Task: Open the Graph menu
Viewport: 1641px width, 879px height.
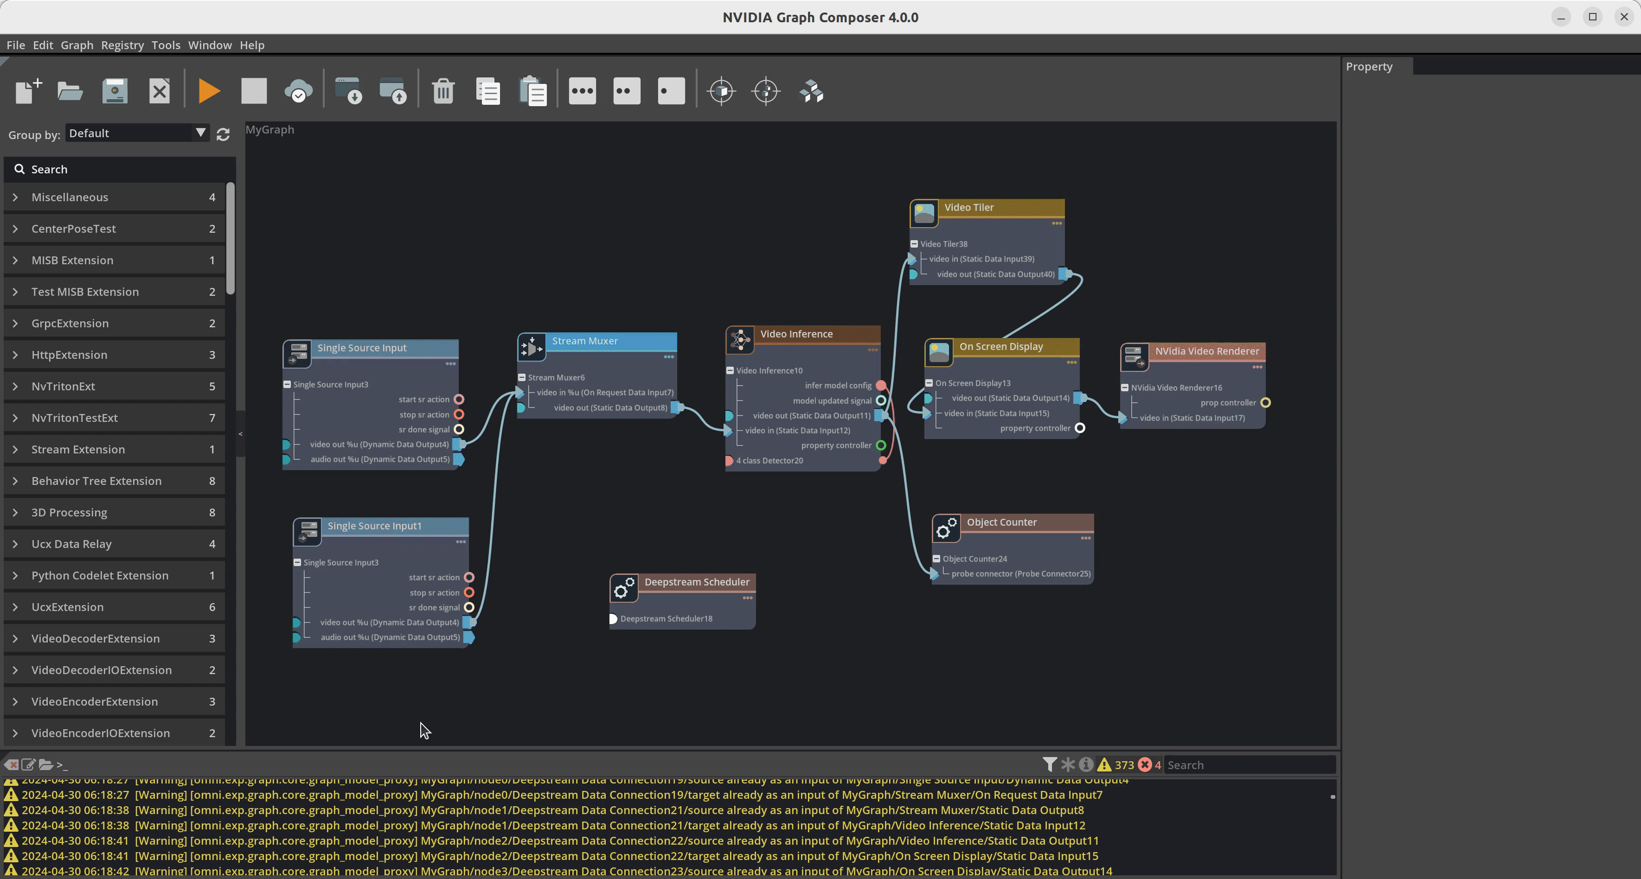Action: pyautogui.click(x=77, y=45)
